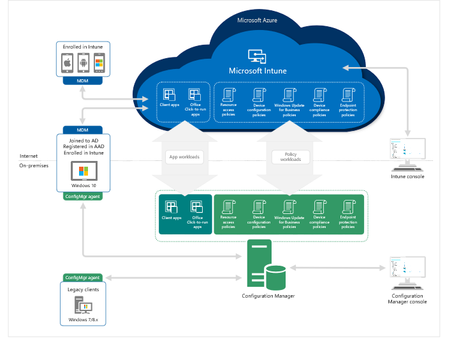This screenshot has width=452, height=350.
Task: Click the ConfigMgr agent tag above Legacy clients
Action: [x=82, y=278]
